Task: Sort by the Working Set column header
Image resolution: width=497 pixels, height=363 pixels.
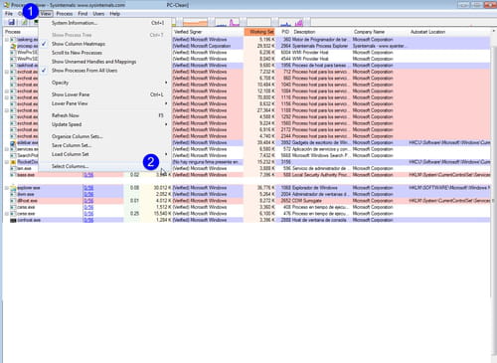Action: click(x=259, y=32)
